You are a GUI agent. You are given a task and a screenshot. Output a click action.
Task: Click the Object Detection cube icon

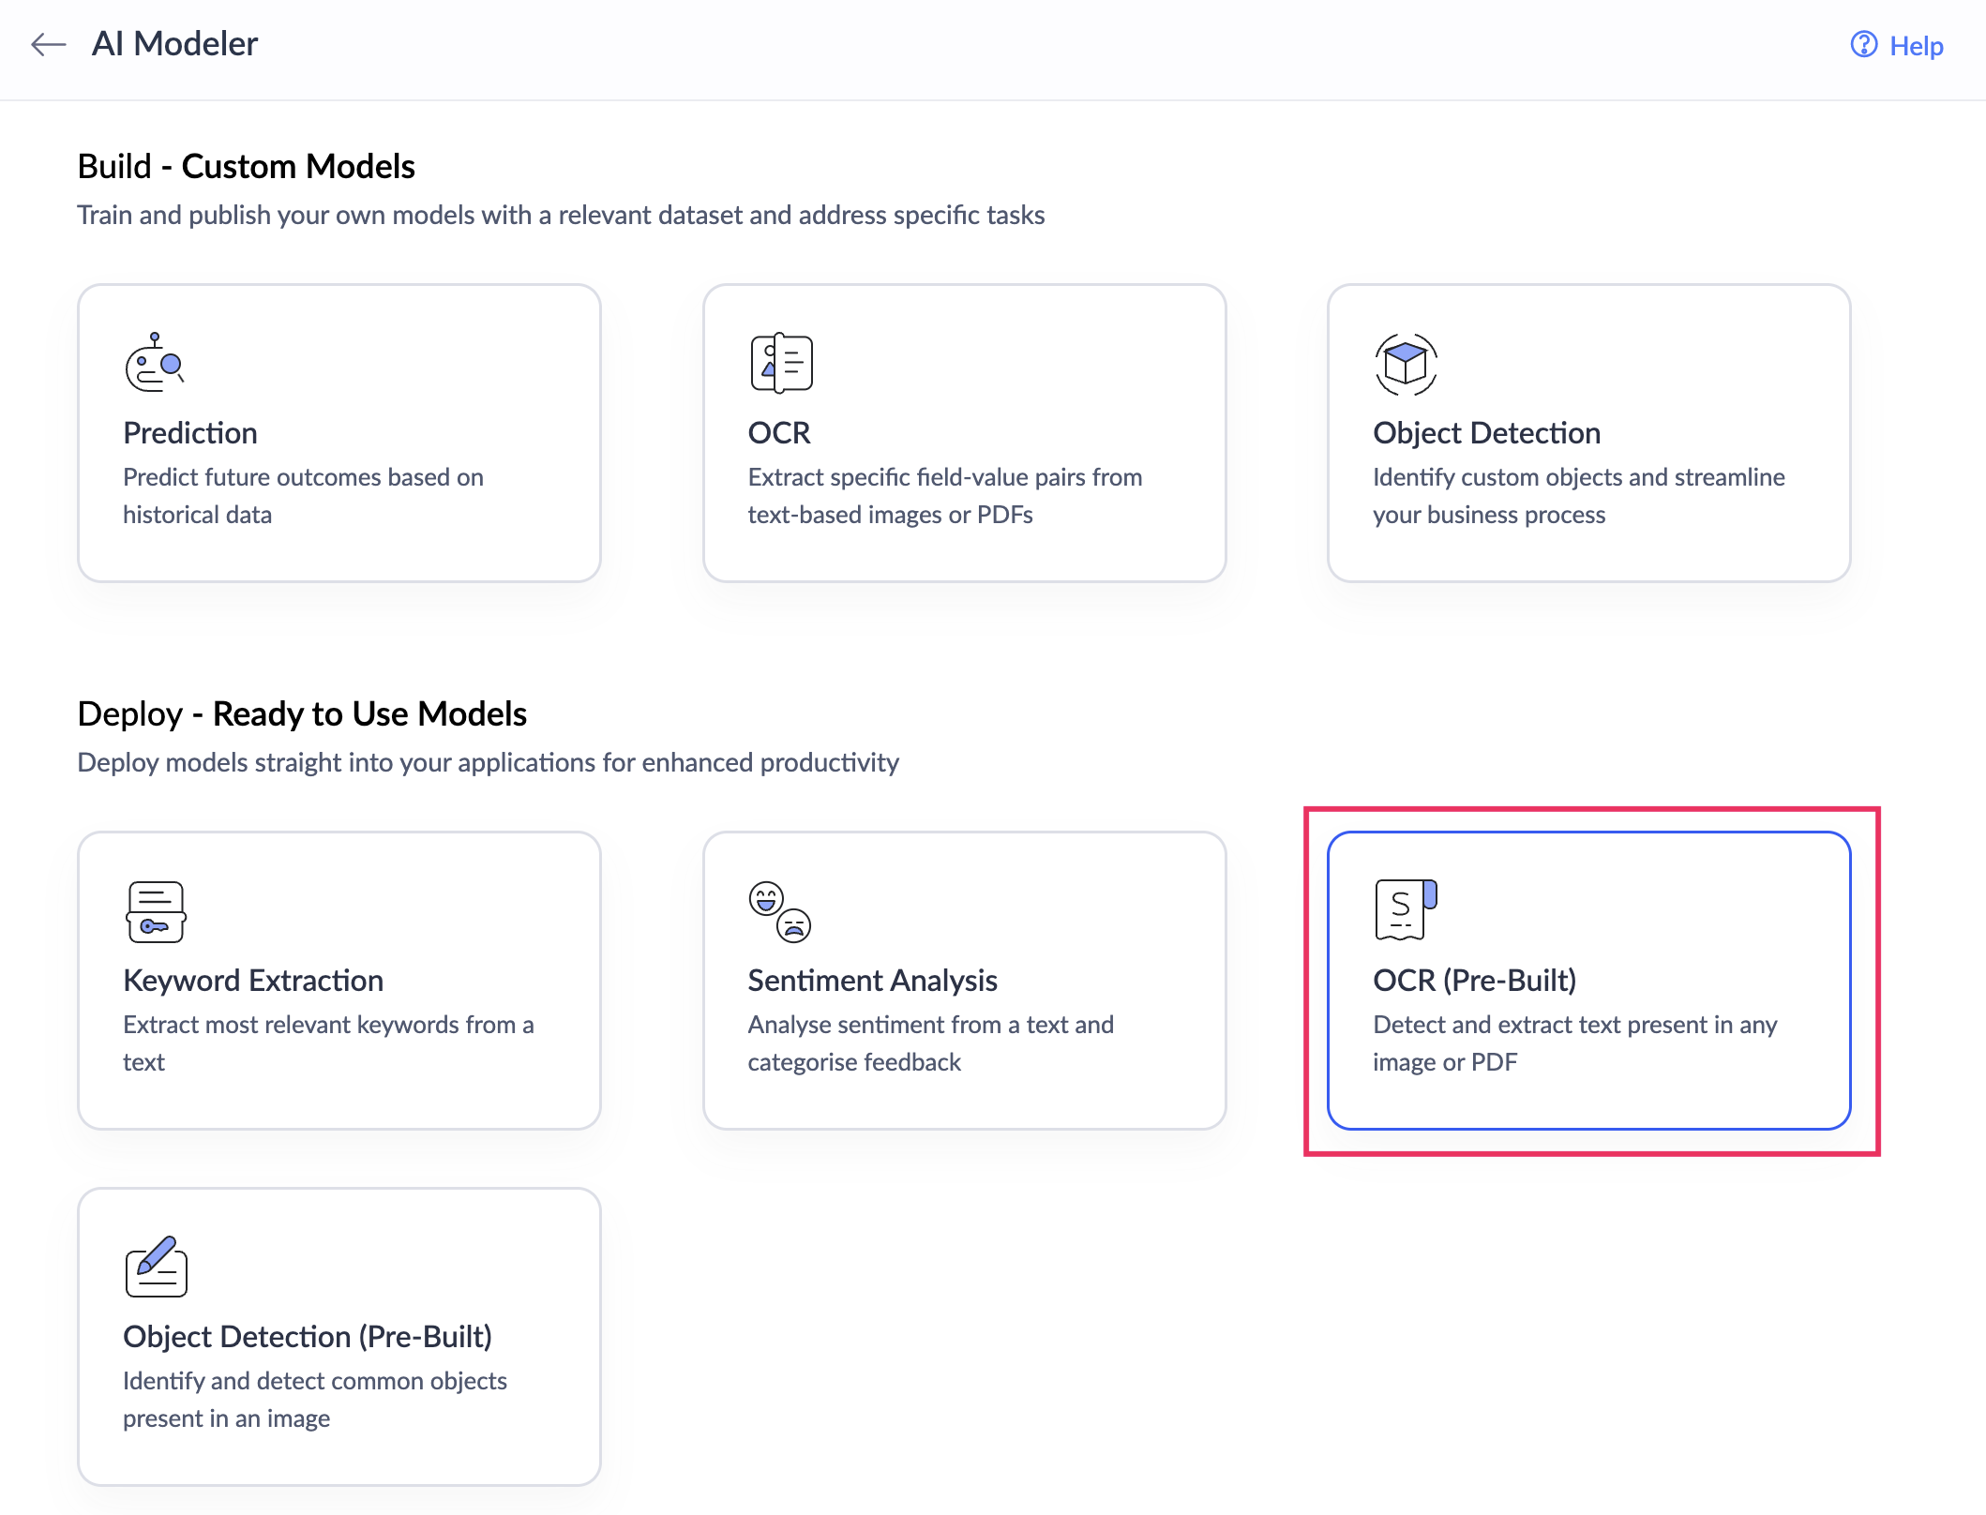click(1405, 364)
